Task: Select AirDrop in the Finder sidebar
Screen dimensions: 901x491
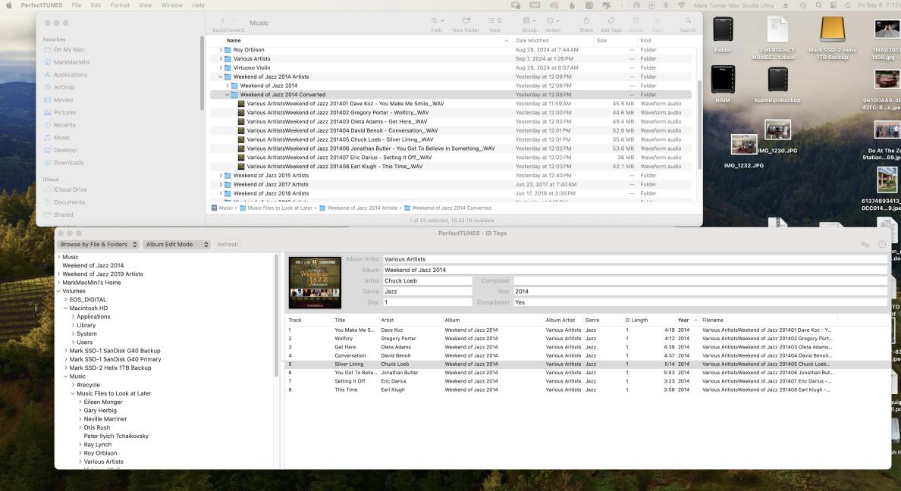Action: (64, 87)
